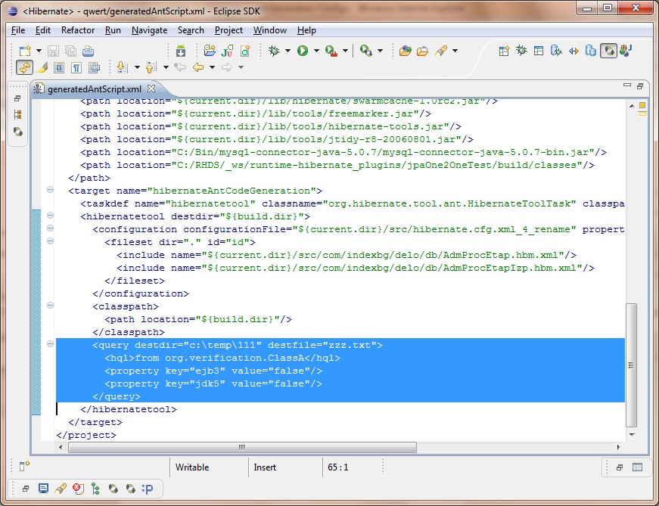659x506 pixels.
Task: Select the active Hibernate perspective button
Action: click(x=608, y=51)
